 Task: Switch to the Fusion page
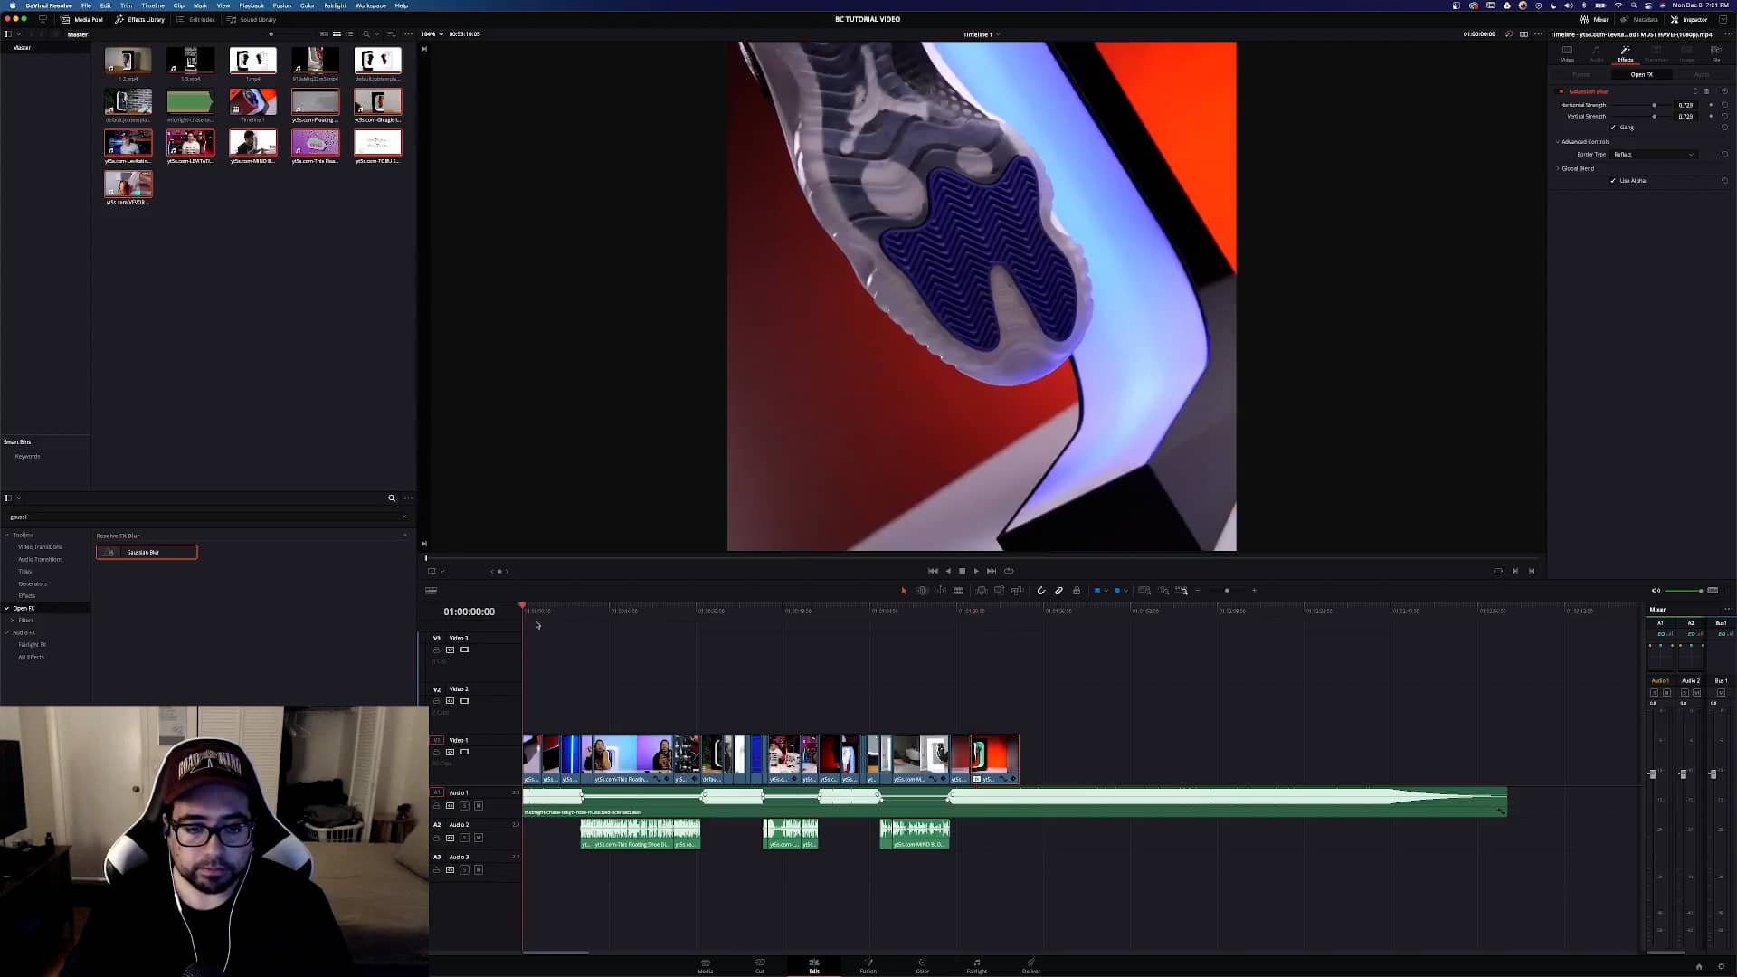pos(868,966)
